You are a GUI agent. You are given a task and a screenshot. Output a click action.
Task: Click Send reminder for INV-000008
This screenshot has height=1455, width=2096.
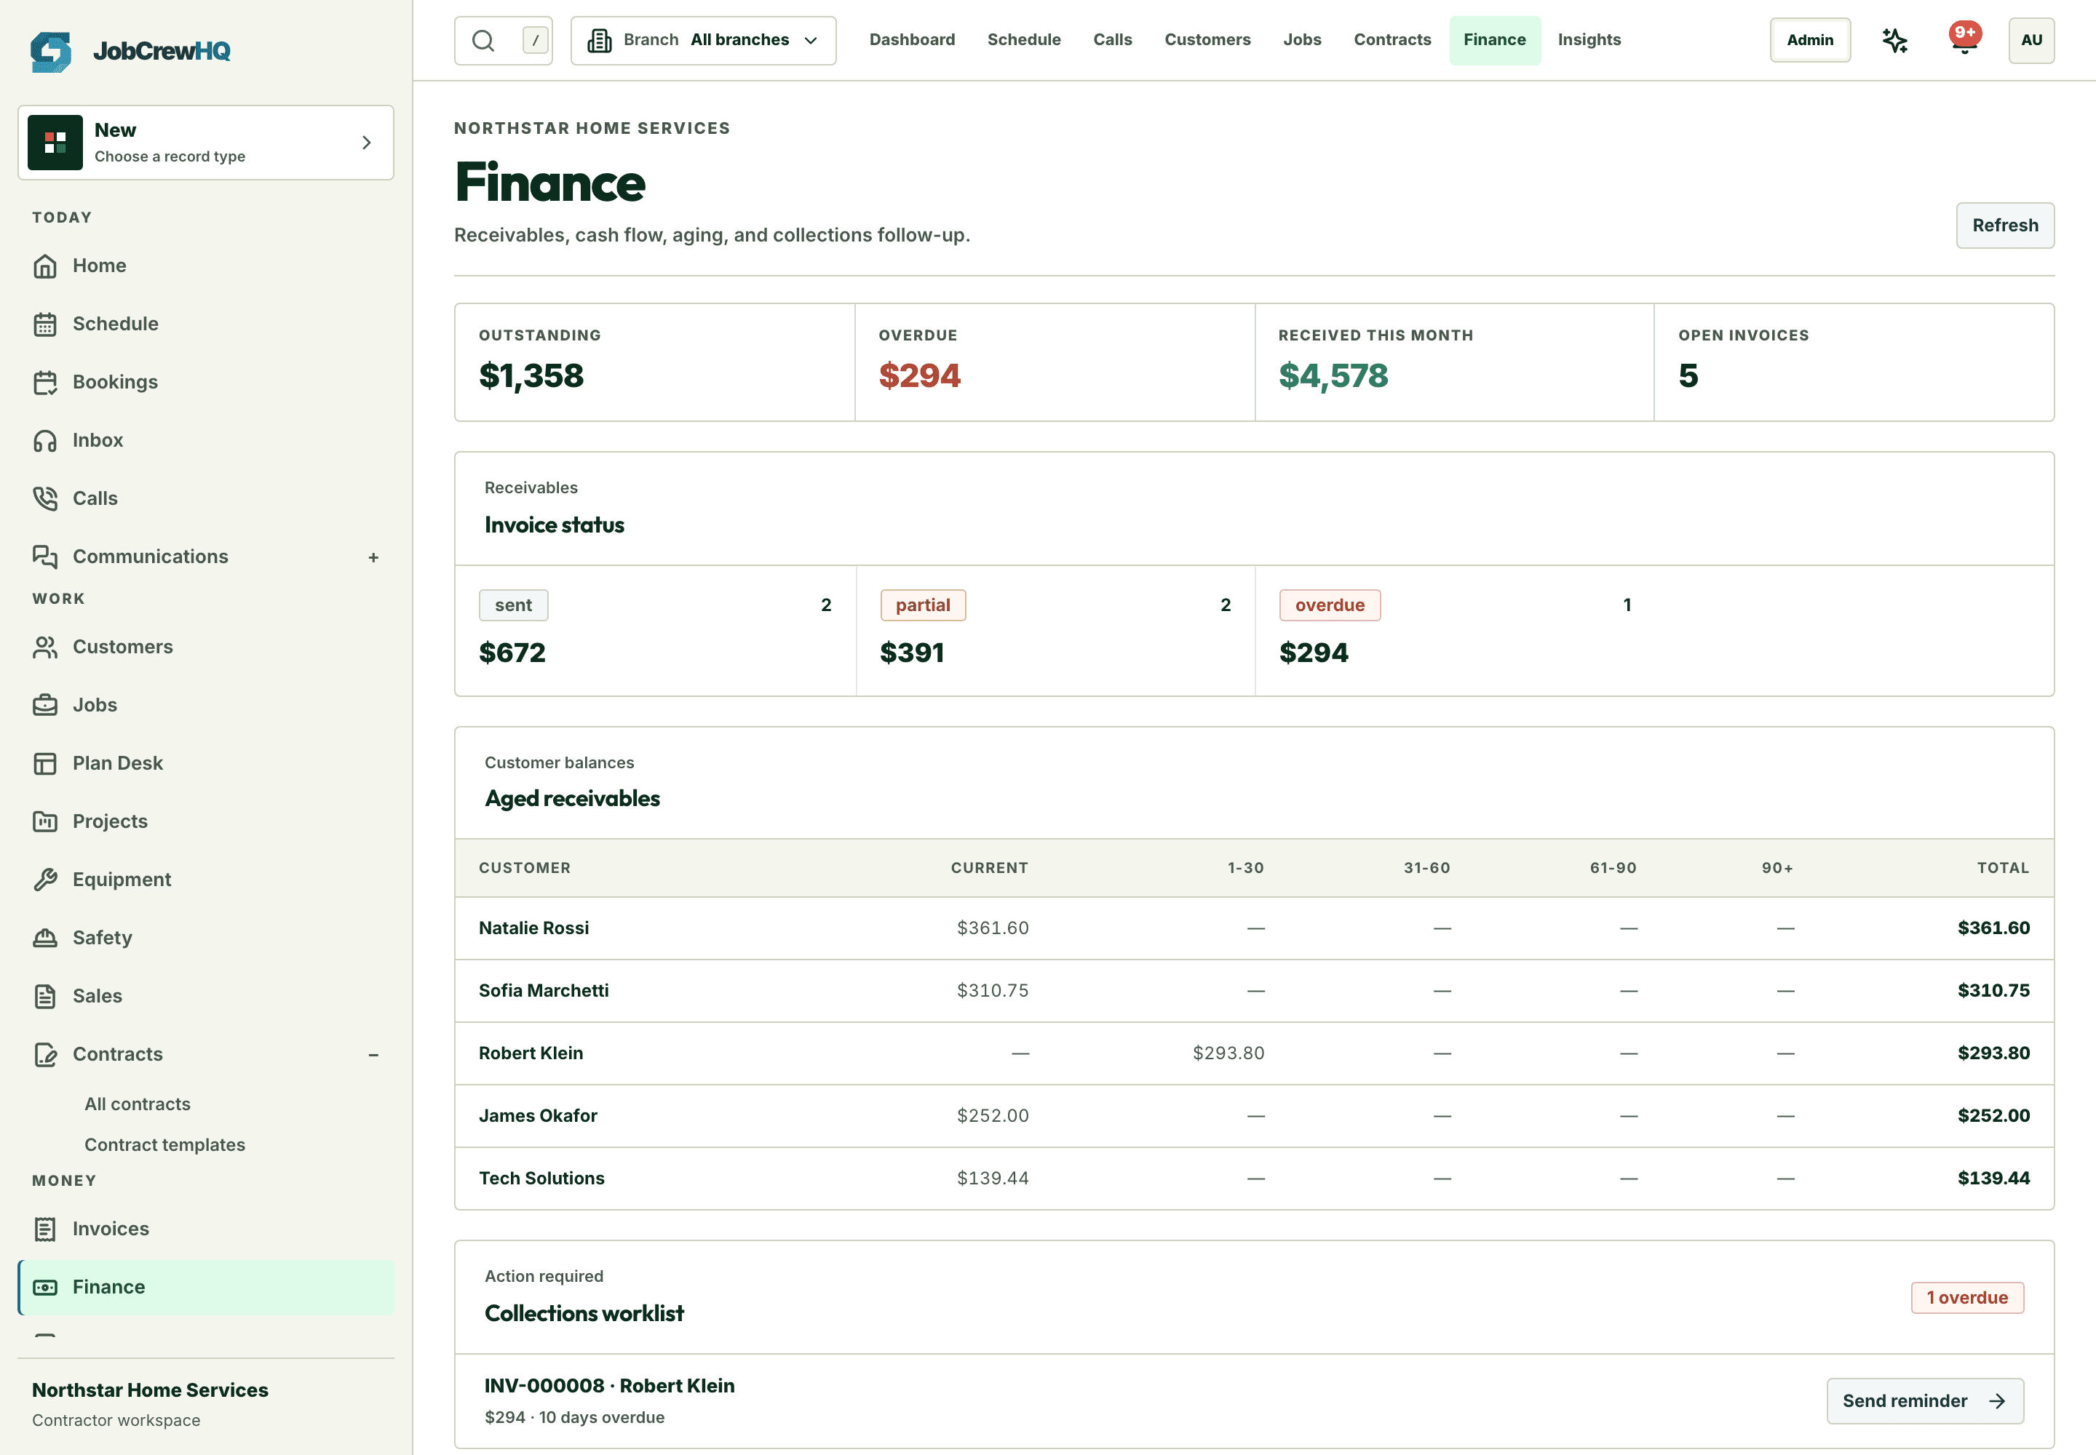pyautogui.click(x=1924, y=1401)
